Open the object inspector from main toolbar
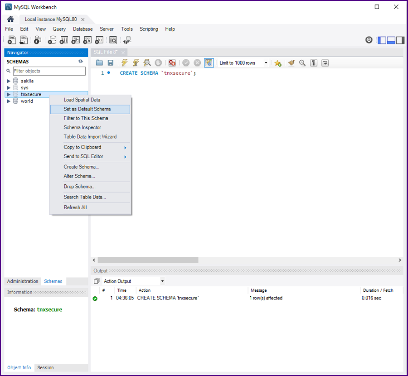Image resolution: width=408 pixels, height=376 pixels. click(38, 40)
